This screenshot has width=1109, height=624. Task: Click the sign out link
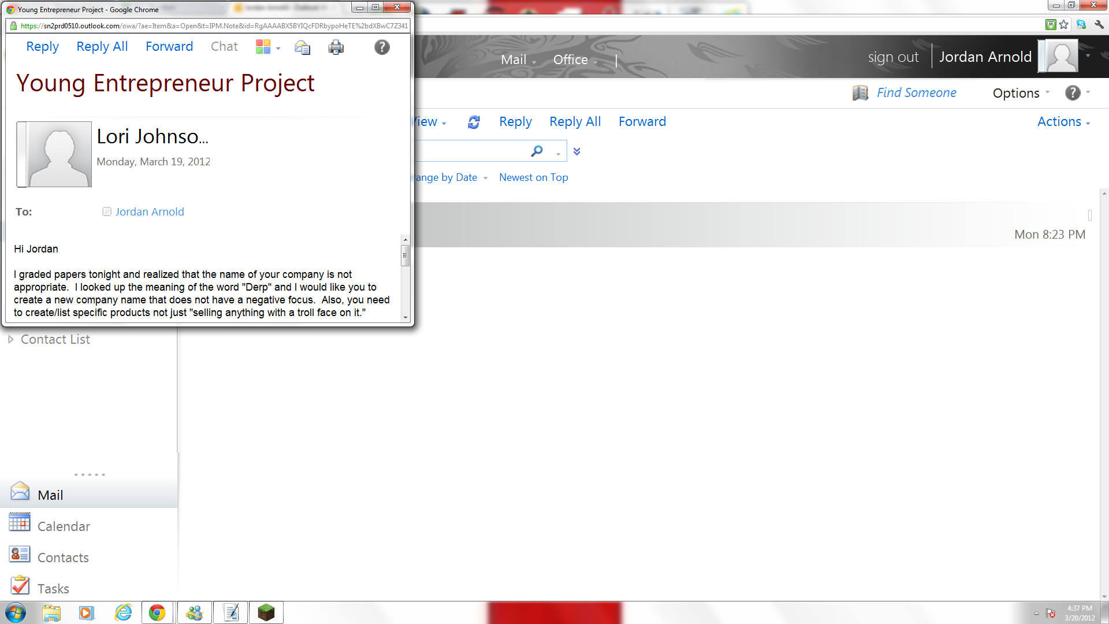coord(892,57)
